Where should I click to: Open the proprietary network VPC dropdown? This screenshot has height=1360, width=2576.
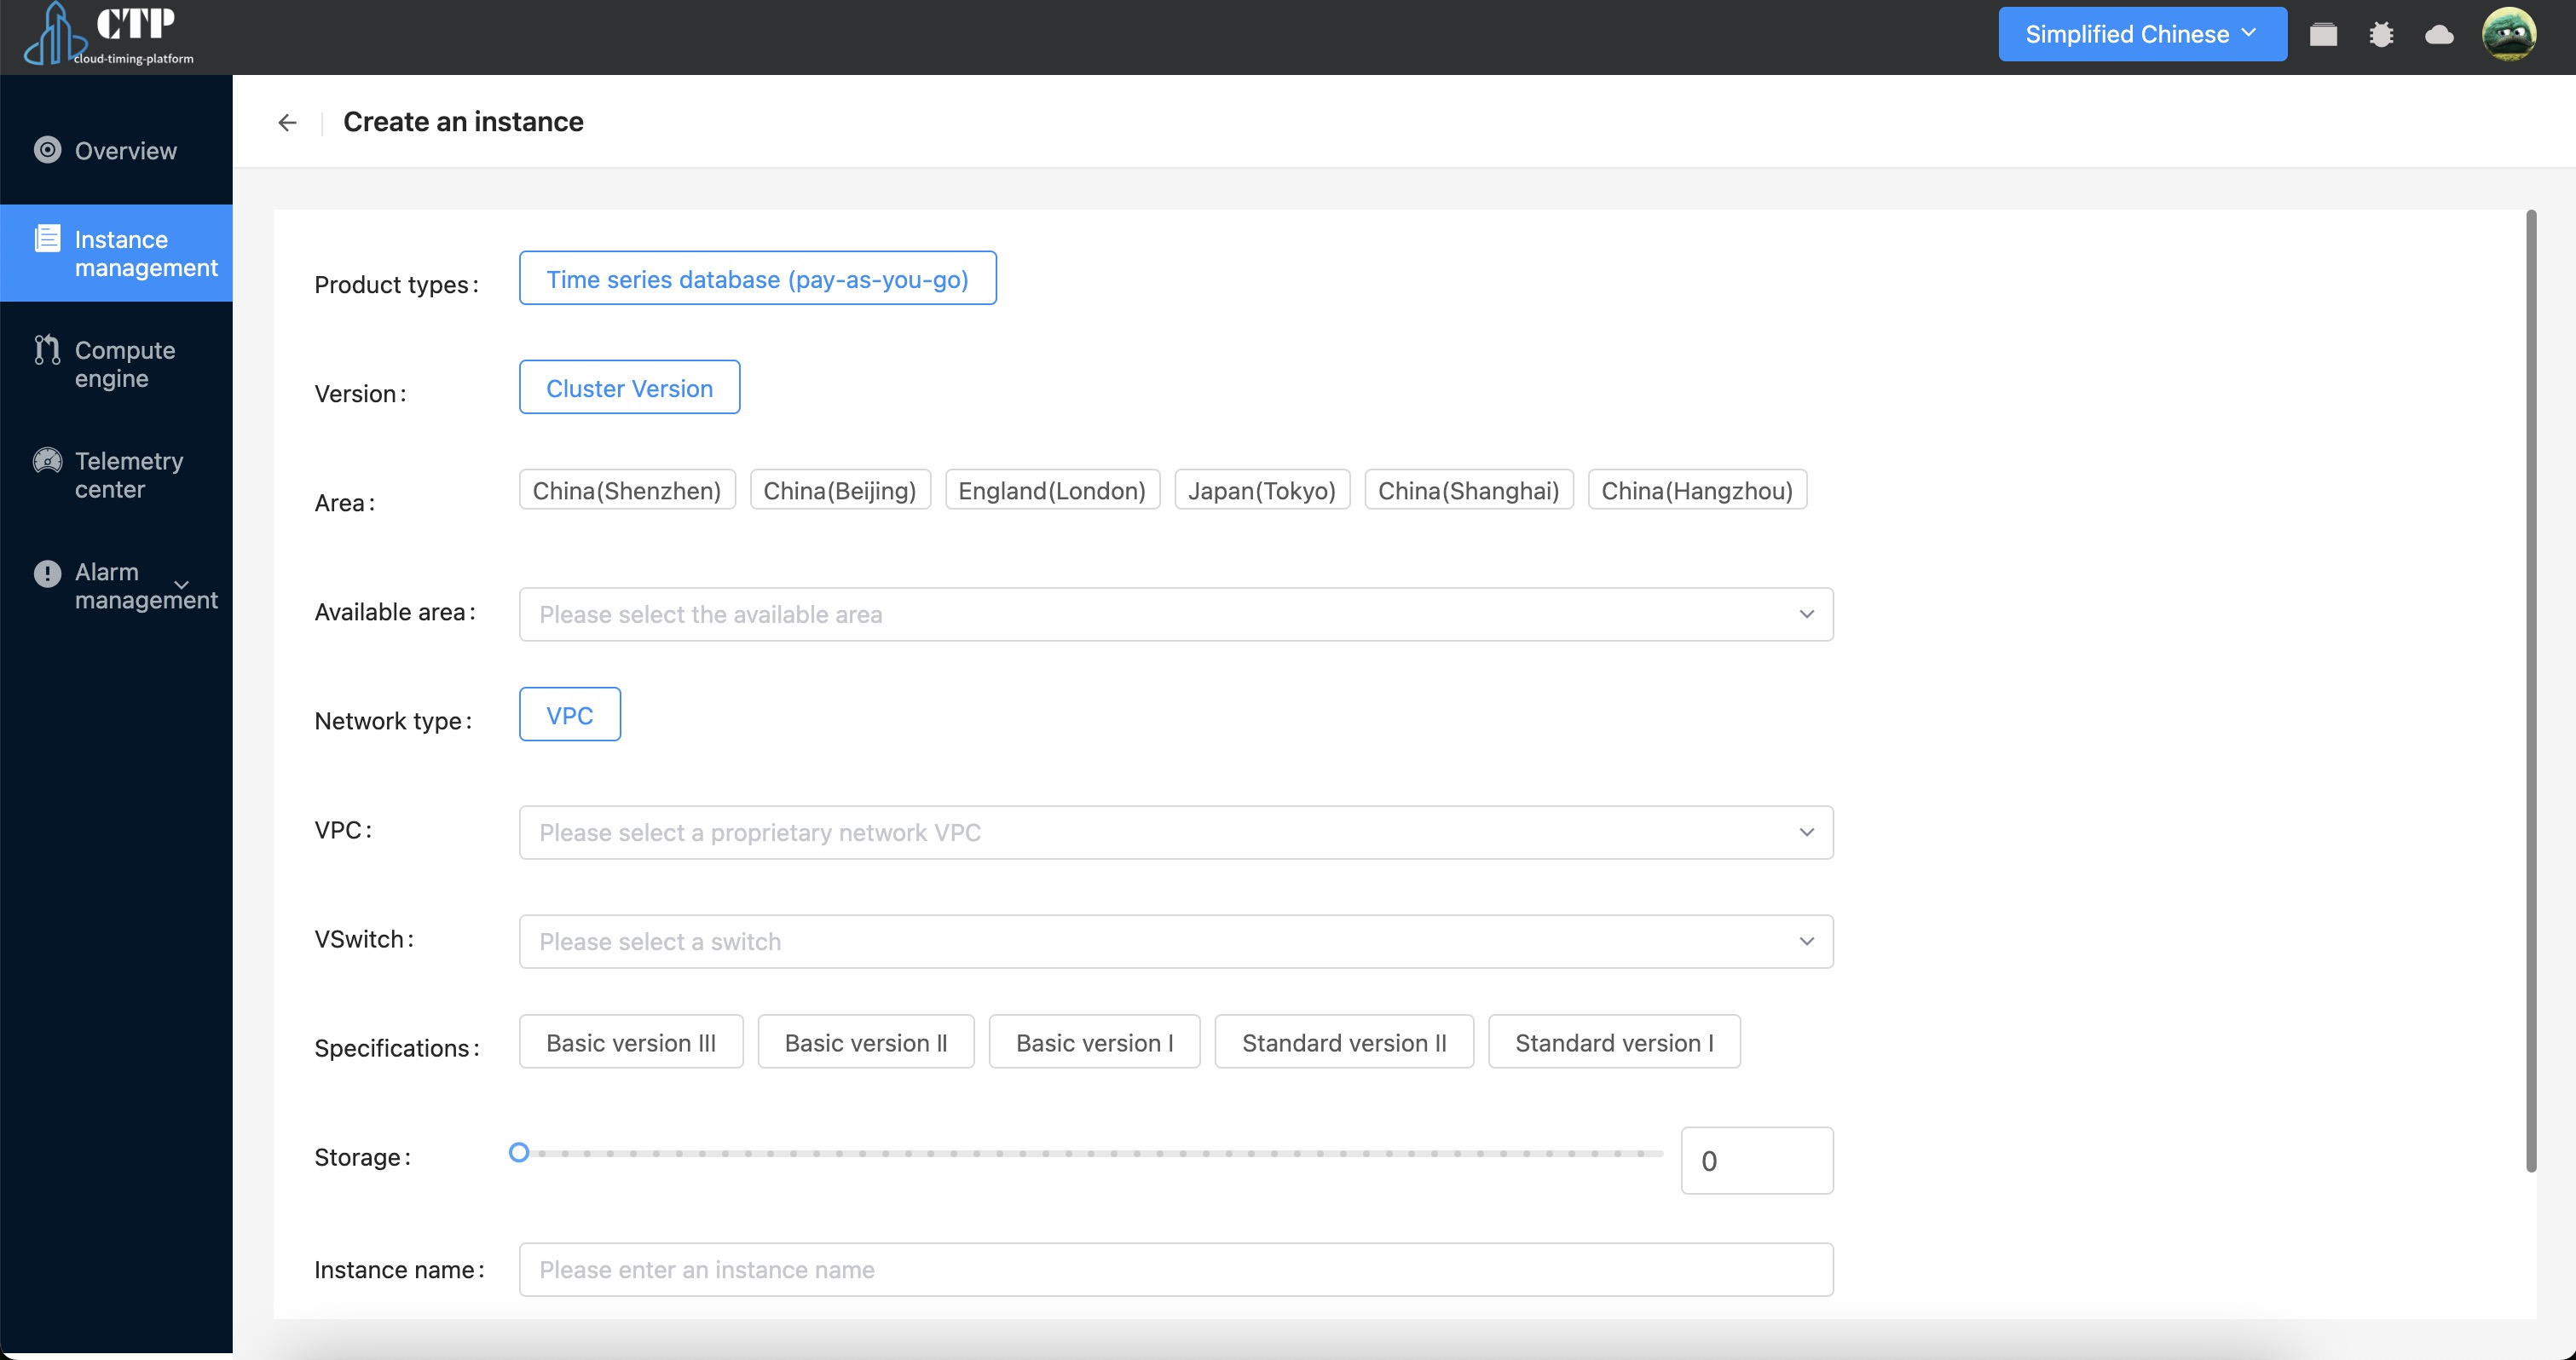tap(1176, 832)
